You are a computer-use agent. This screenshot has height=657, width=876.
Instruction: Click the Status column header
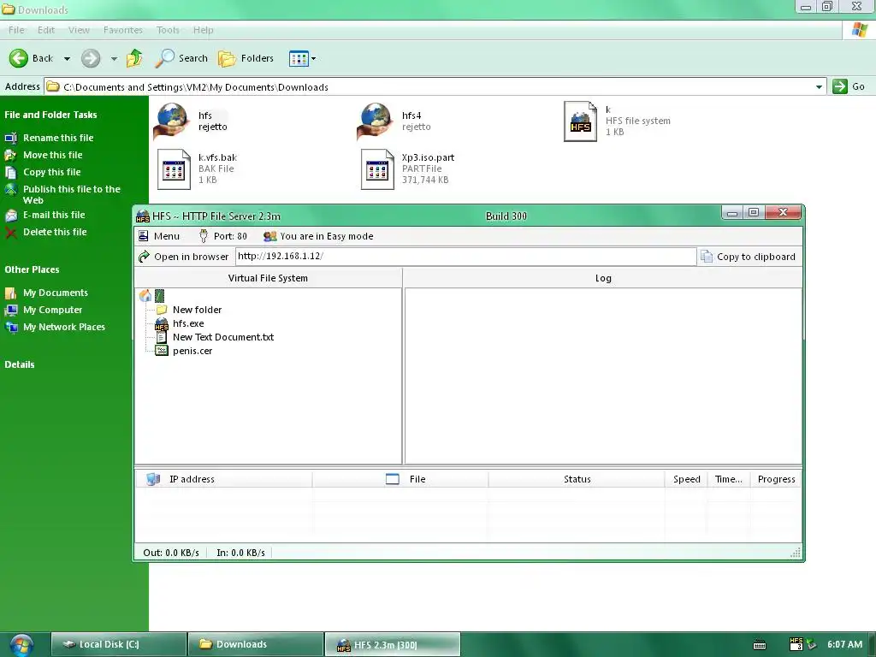577,479
